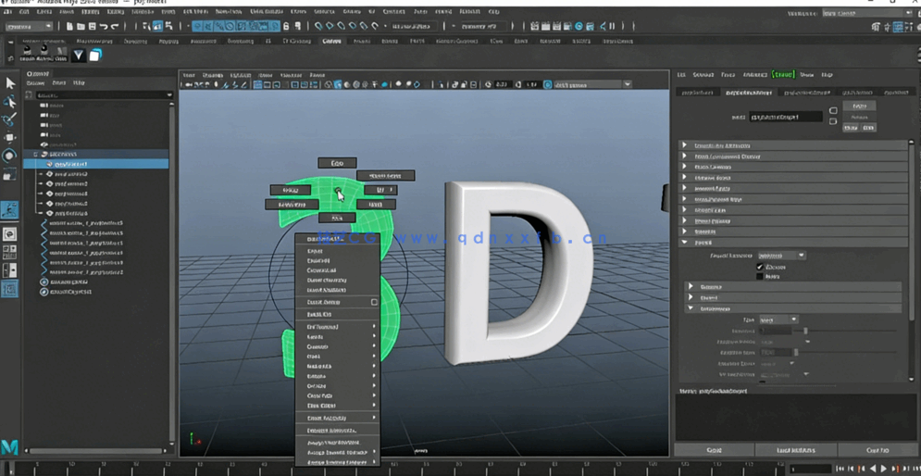Click the white cube icon on the shelf
The height and width of the screenshot is (476, 921).
click(94, 56)
